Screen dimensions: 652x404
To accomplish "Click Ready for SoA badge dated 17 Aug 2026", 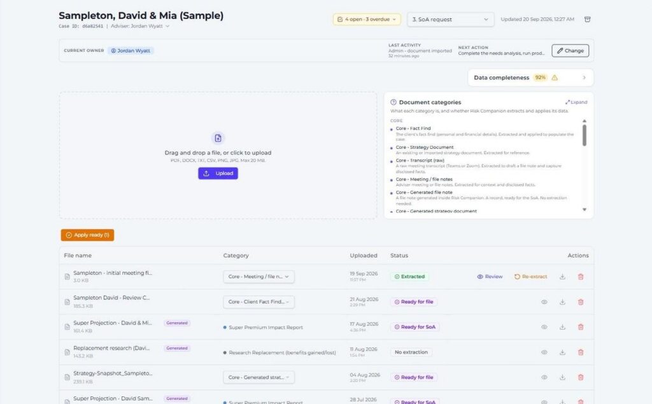I will click(415, 327).
